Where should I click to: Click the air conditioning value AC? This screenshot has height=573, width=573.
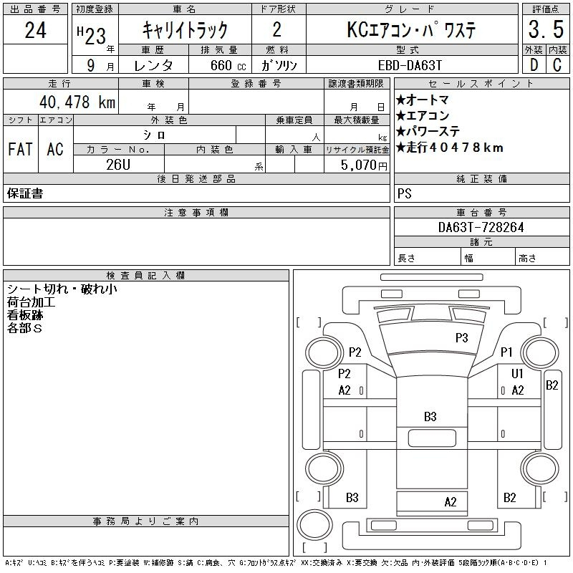click(55, 149)
